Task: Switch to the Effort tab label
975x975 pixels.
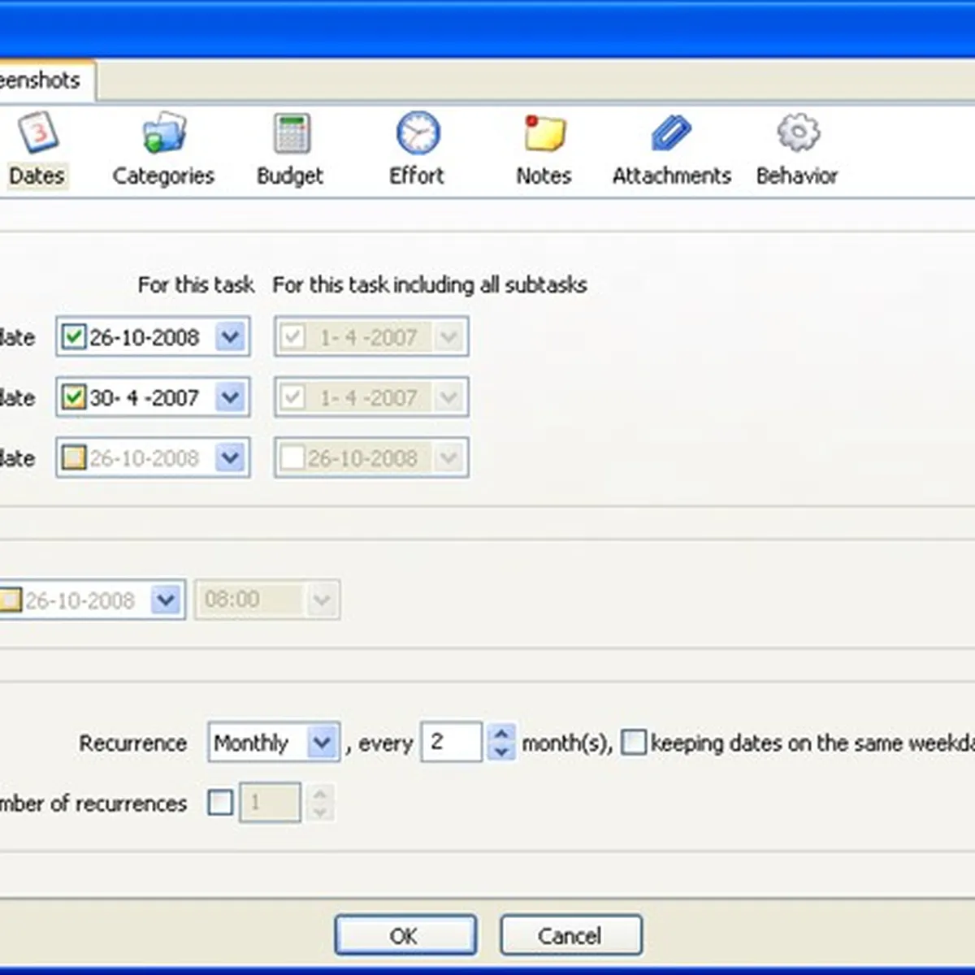Action: click(417, 175)
